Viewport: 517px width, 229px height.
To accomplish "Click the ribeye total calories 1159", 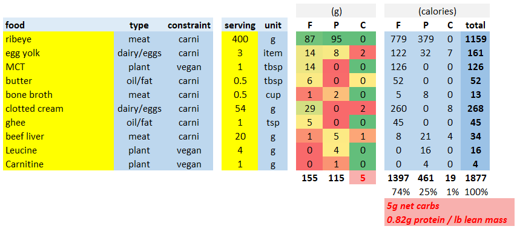I will (x=475, y=39).
